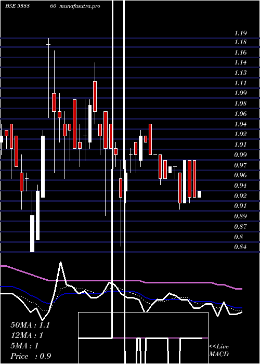
Task: Select the '60' interval label at top
Action: click(x=53, y=6)
